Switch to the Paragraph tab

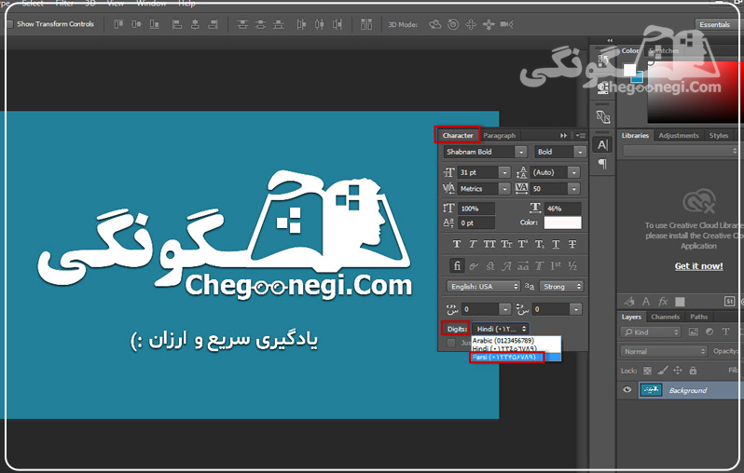coord(499,136)
